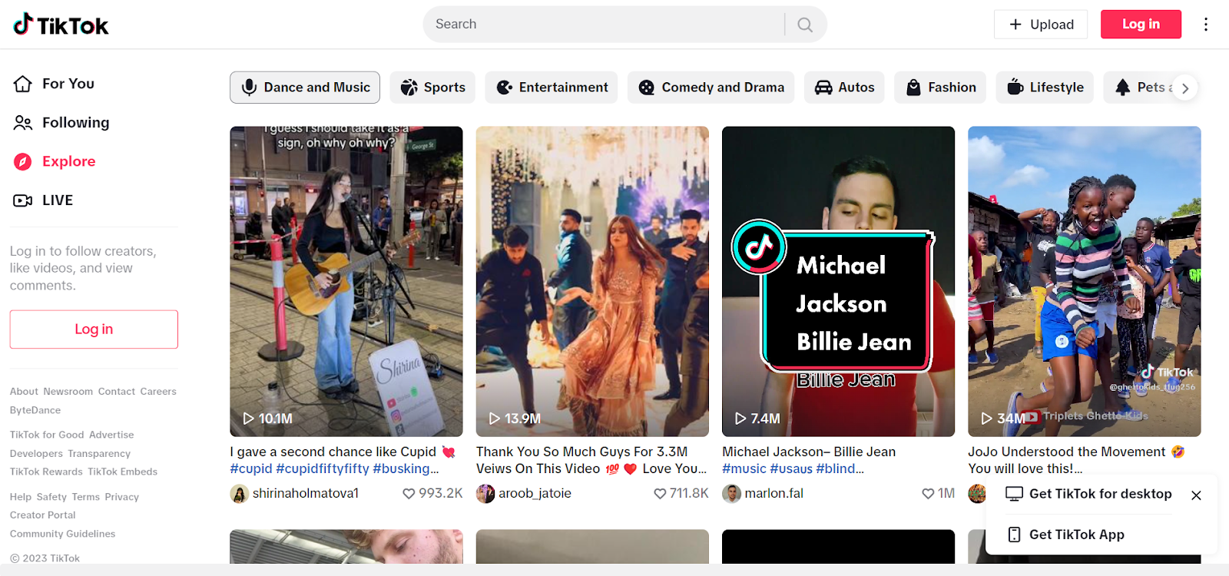Like the aroob_jatoie video heart icon
The width and height of the screenshot is (1229, 576).
tap(660, 494)
